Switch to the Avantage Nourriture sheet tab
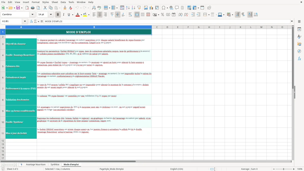Image resolution: width=304 pixels, height=171 pixels. 36,164
